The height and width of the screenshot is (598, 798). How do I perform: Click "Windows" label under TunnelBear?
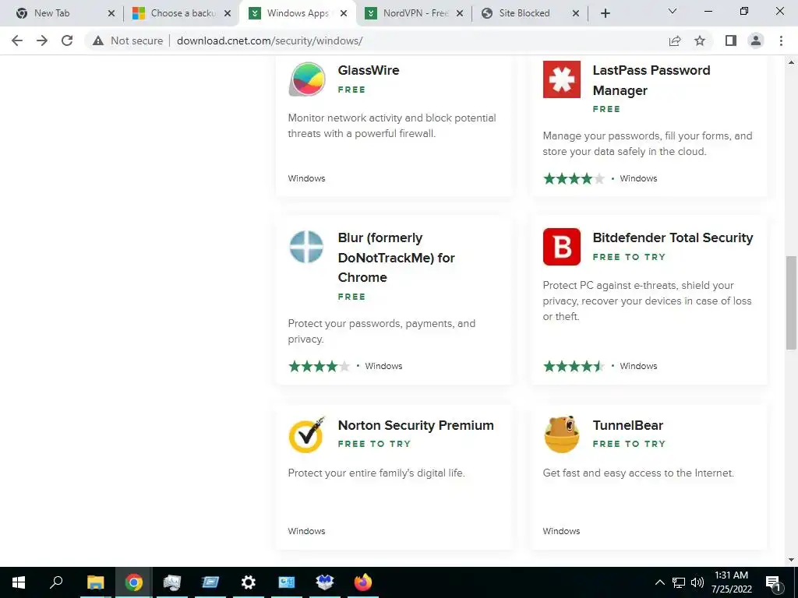click(561, 531)
